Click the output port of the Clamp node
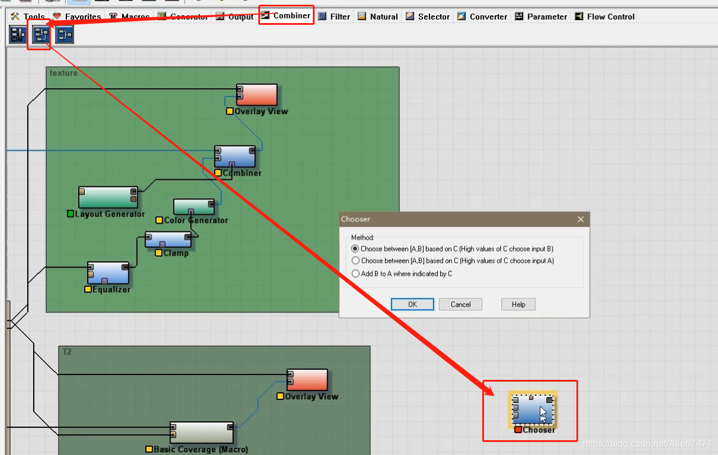The height and width of the screenshot is (455, 718). pos(188,237)
